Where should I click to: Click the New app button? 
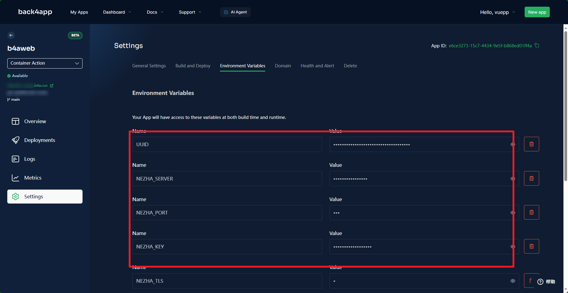tap(537, 12)
